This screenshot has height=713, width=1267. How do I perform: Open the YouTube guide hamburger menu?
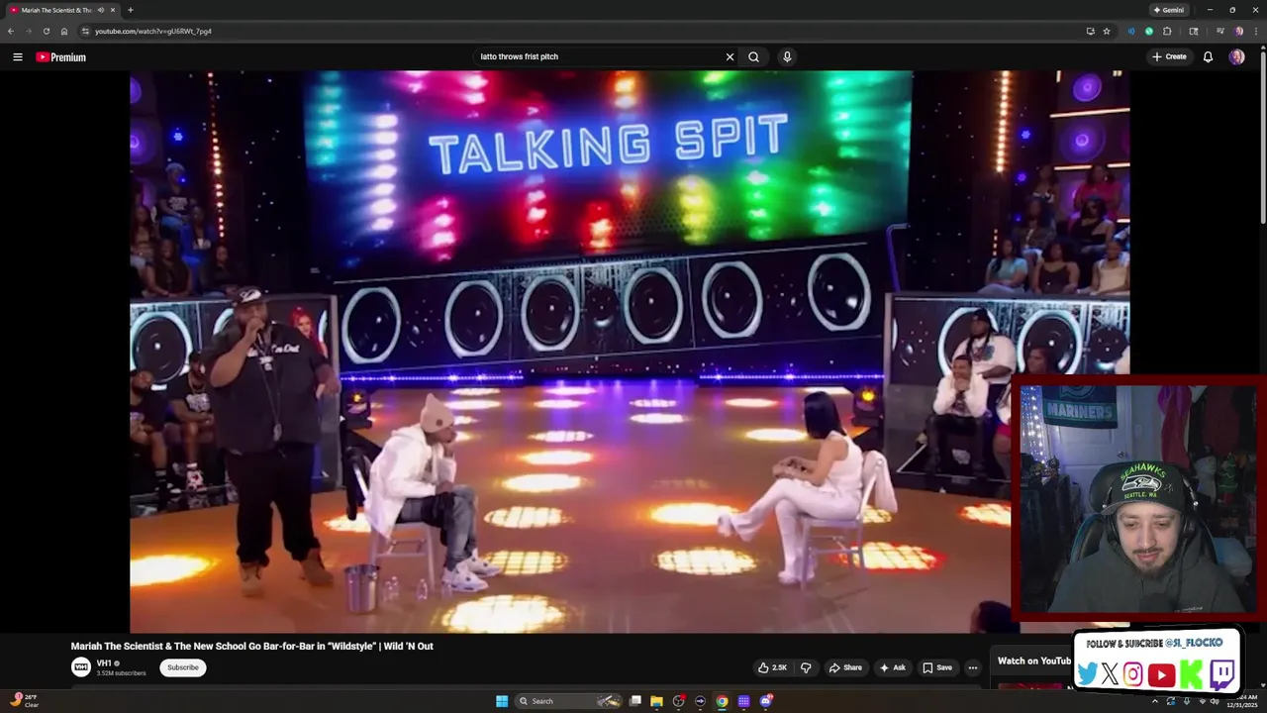tap(17, 57)
